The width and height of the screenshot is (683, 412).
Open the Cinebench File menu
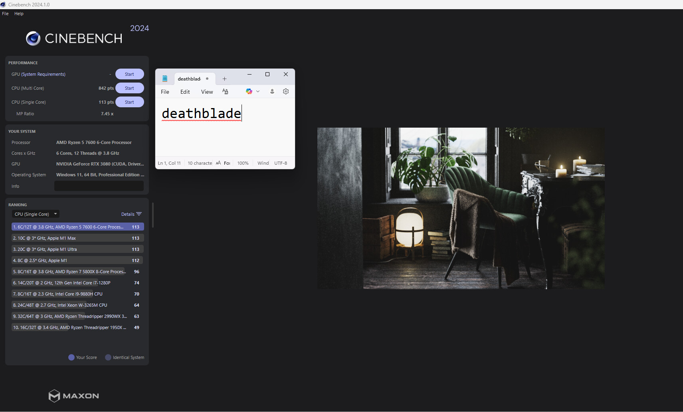pyautogui.click(x=5, y=14)
